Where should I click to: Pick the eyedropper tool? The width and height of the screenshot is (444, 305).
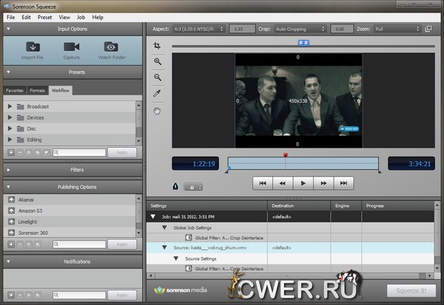pos(158,94)
